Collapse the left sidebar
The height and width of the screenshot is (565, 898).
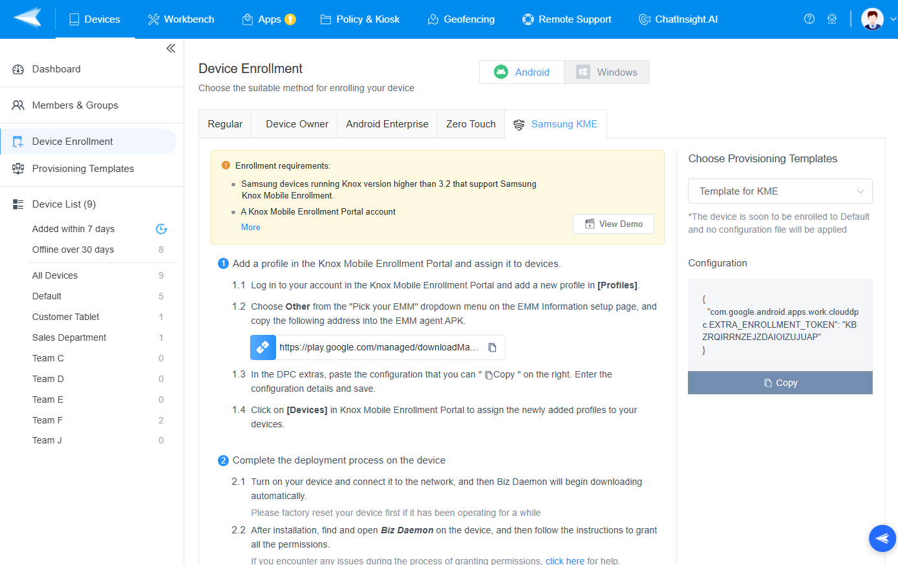(x=171, y=48)
